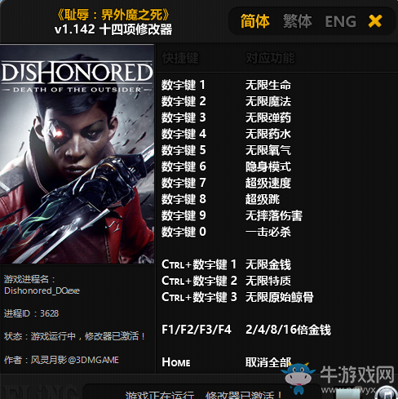
Task: Switch language to 简体
Action: click(x=254, y=21)
